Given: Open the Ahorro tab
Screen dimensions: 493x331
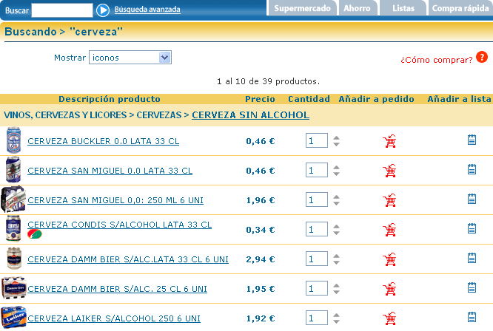Looking at the screenshot, I should (x=357, y=9).
